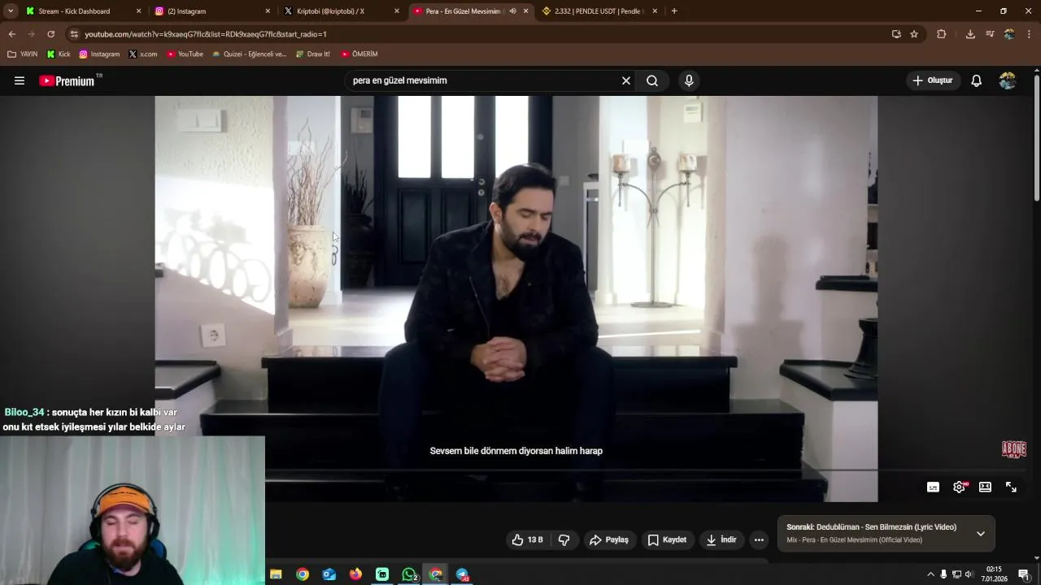
Task: Open the YouTube guide hamburger menu
Action: pos(20,80)
